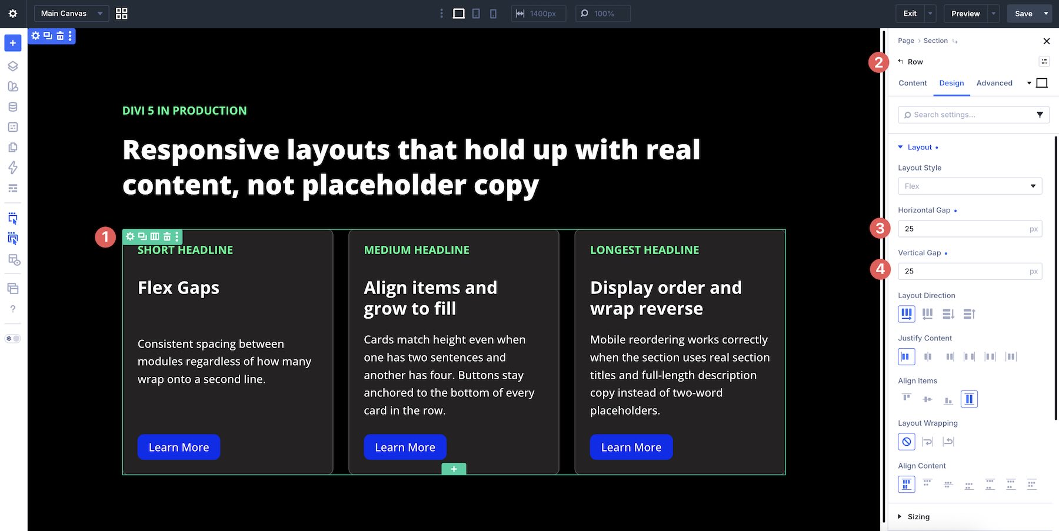Screen dimensions: 1059x531
Task: Set Align Items to center
Action: click(x=928, y=399)
